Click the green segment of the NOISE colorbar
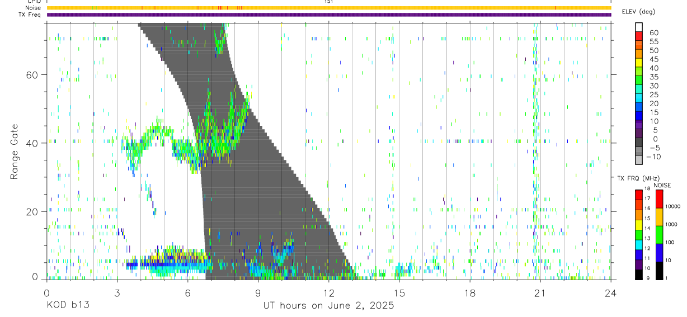 click(659, 234)
